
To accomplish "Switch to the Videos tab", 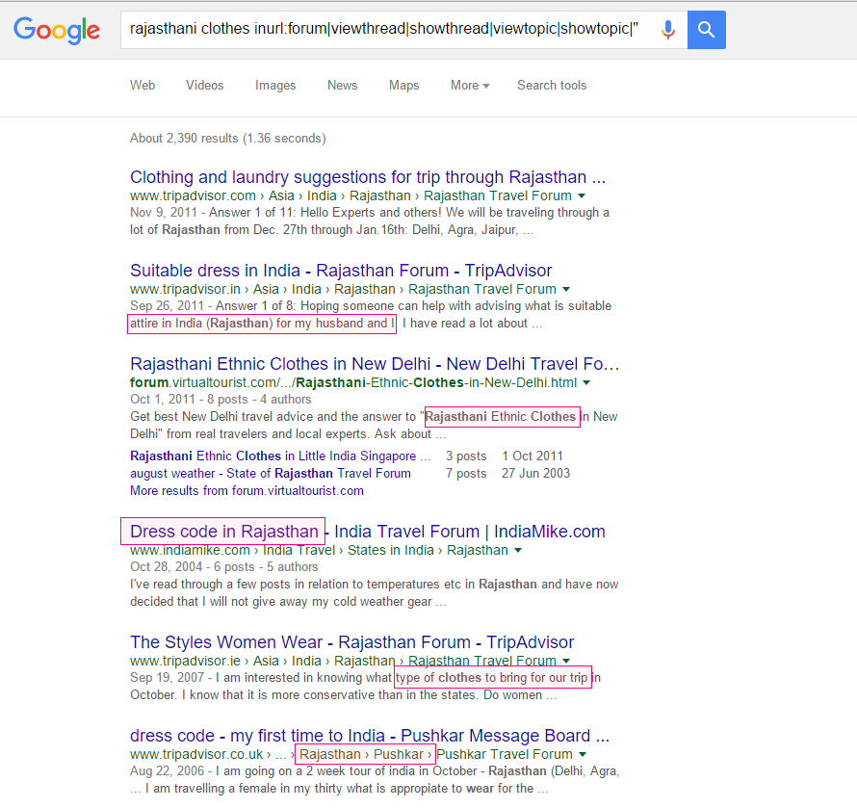I will click(x=205, y=86).
